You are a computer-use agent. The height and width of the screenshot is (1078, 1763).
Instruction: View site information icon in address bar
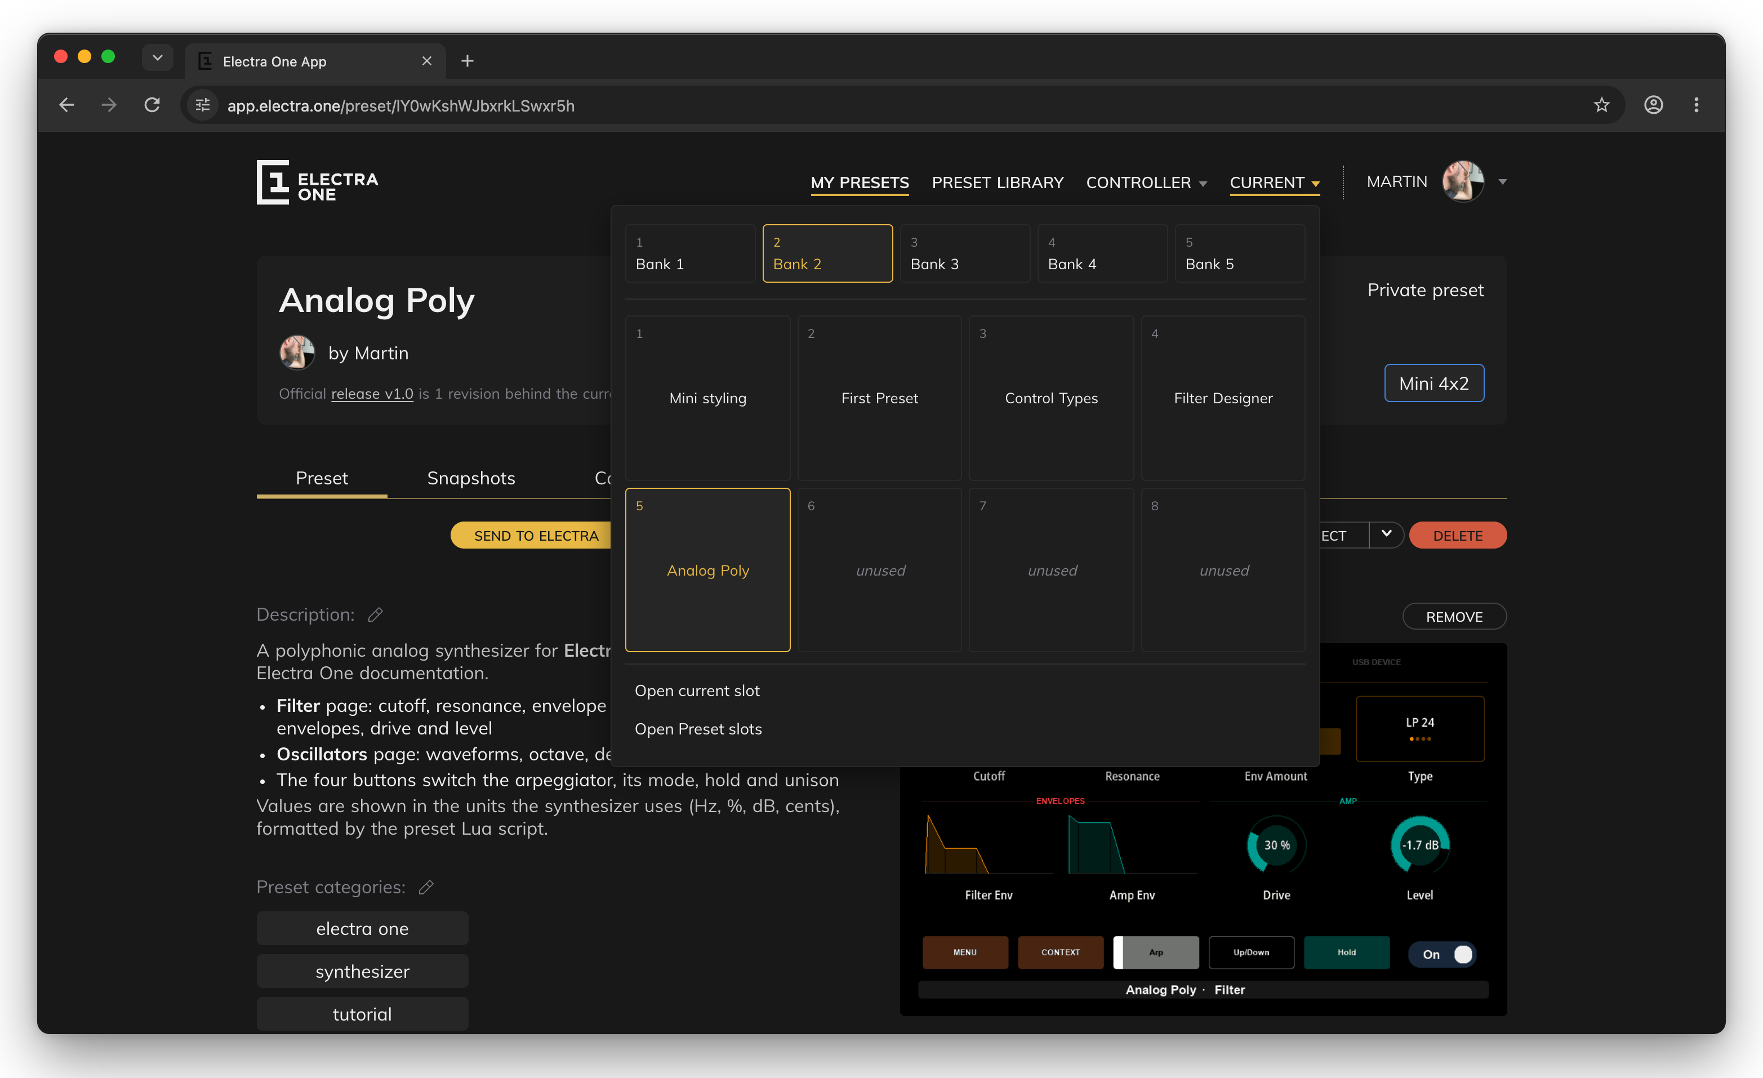tap(203, 105)
